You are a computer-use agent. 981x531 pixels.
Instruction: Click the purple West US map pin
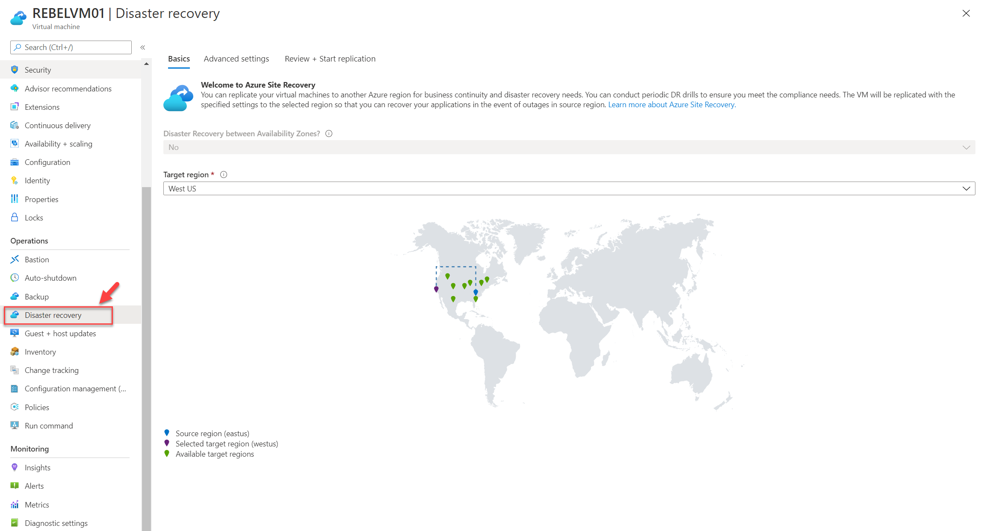click(436, 289)
